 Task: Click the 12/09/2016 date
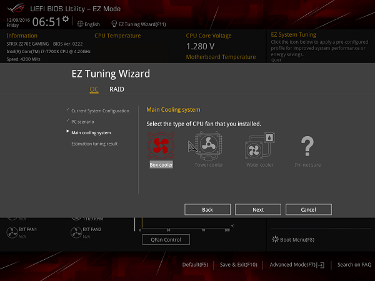click(x=18, y=20)
